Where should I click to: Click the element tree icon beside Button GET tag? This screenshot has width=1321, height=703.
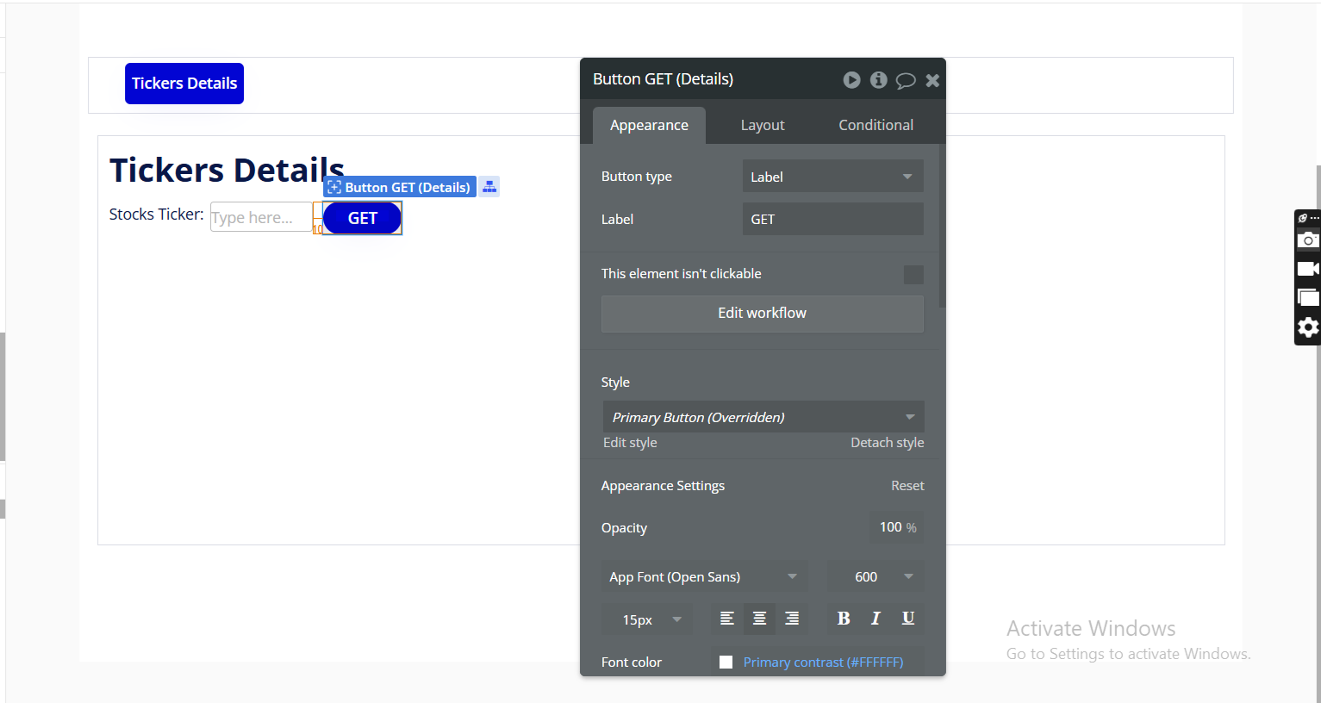click(489, 186)
